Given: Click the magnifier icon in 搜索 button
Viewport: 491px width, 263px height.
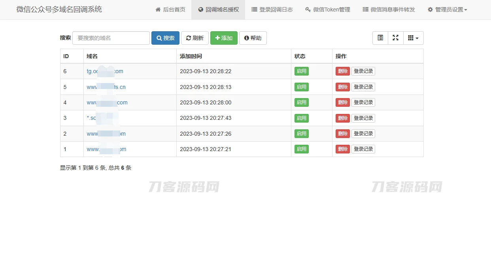Looking at the screenshot, I should [160, 38].
